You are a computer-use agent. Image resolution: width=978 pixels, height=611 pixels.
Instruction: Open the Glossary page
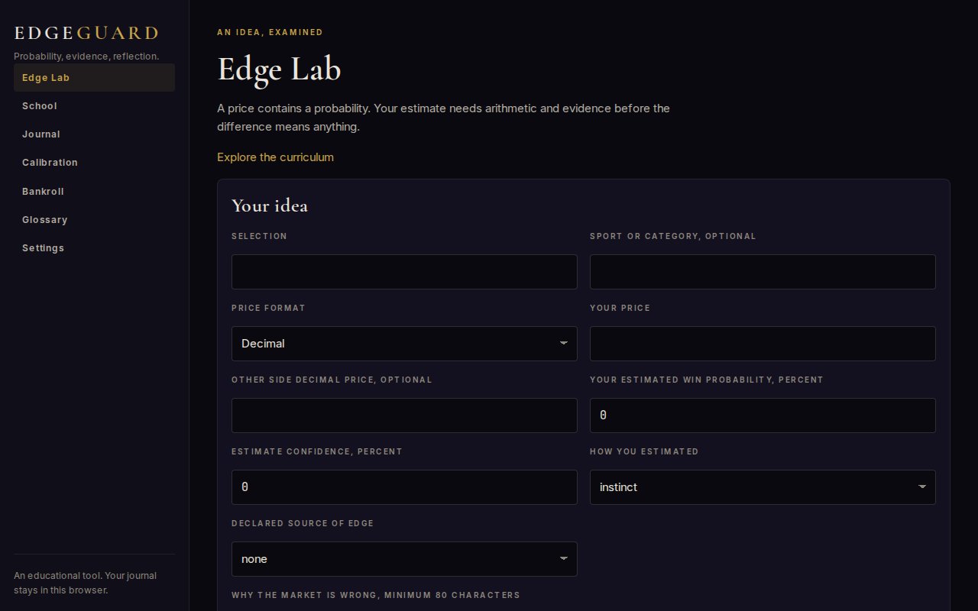pyautogui.click(x=94, y=219)
